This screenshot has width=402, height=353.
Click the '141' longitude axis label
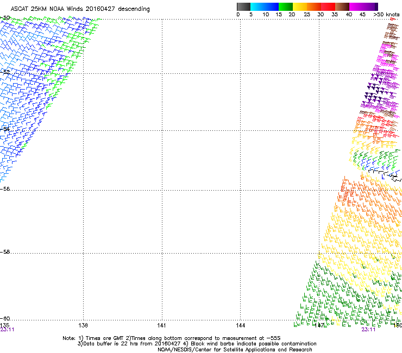point(161,325)
